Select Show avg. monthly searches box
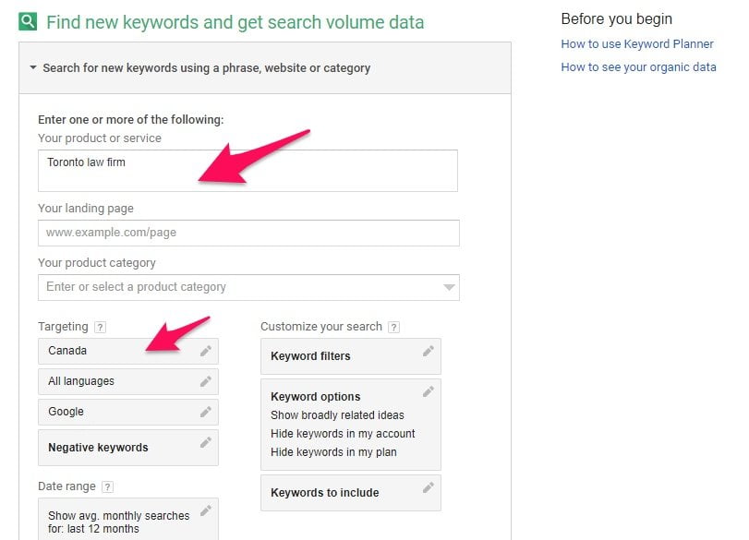Image resolution: width=749 pixels, height=540 pixels. click(128, 520)
